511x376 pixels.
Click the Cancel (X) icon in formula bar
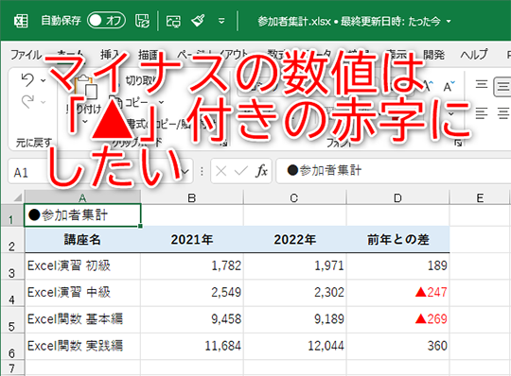pyautogui.click(x=220, y=171)
